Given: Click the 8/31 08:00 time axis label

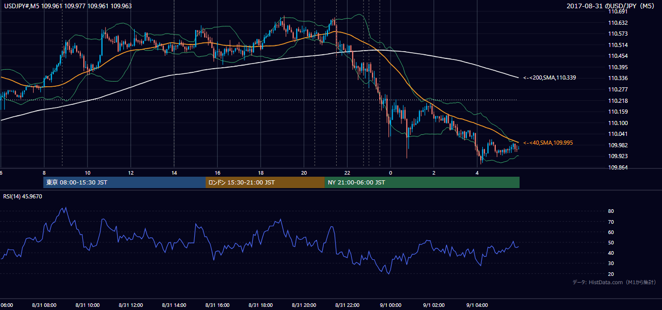Looking at the screenshot, I should (x=44, y=305).
